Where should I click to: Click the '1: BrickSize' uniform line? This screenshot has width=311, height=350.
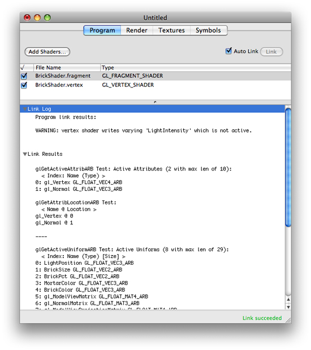click(79, 270)
